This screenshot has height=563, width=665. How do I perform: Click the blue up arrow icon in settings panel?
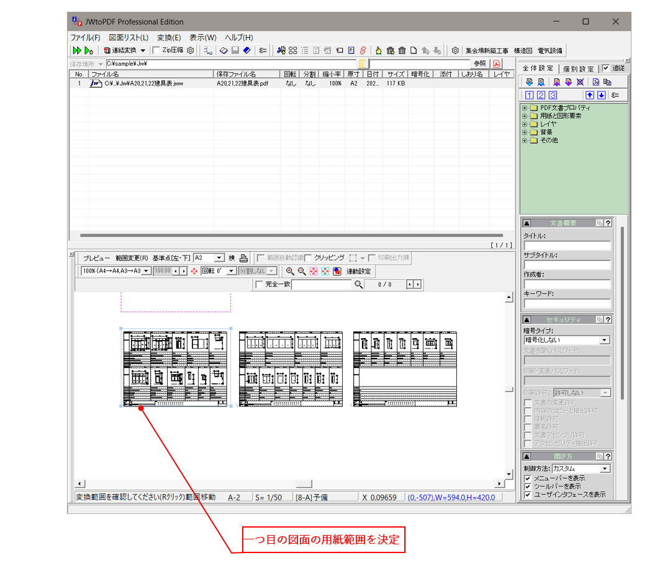click(590, 95)
